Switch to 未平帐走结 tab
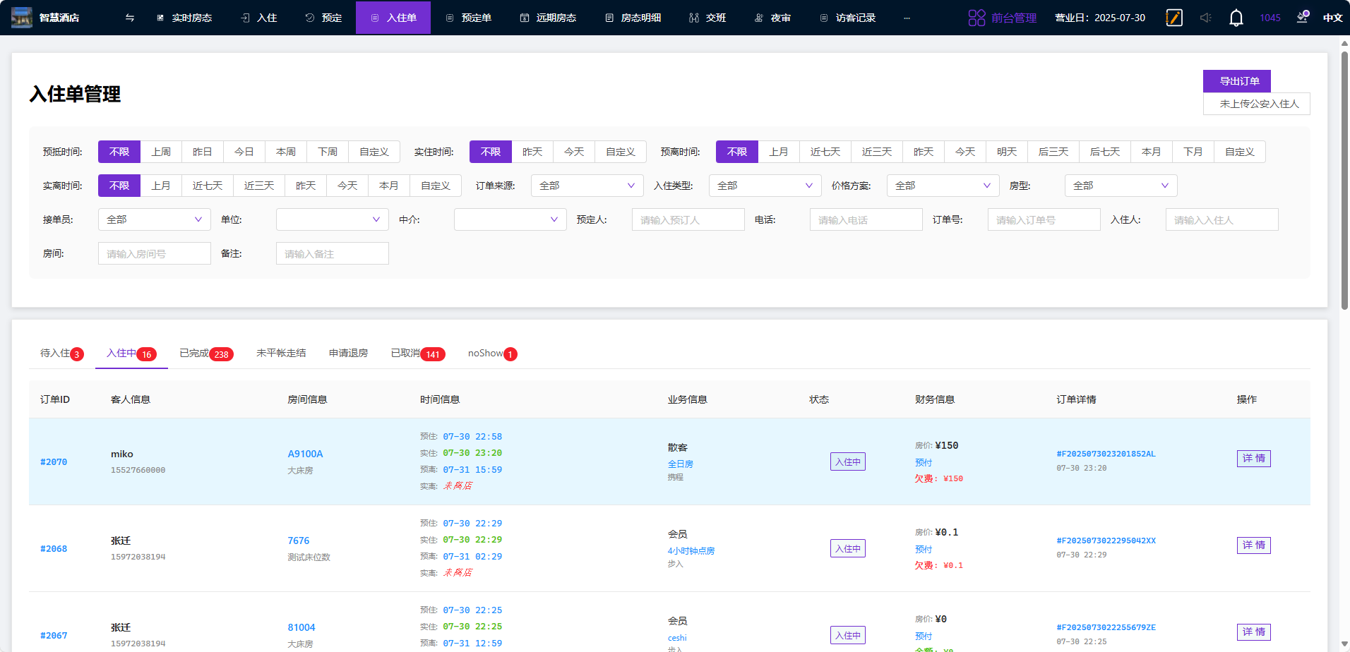The height and width of the screenshot is (652, 1350). [x=281, y=353]
